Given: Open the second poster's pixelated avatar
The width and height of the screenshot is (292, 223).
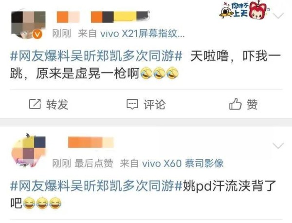Looking at the screenshot, I should click(x=28, y=150).
